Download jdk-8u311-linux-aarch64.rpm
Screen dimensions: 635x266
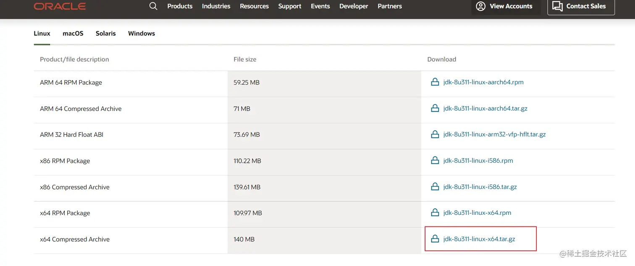click(483, 82)
